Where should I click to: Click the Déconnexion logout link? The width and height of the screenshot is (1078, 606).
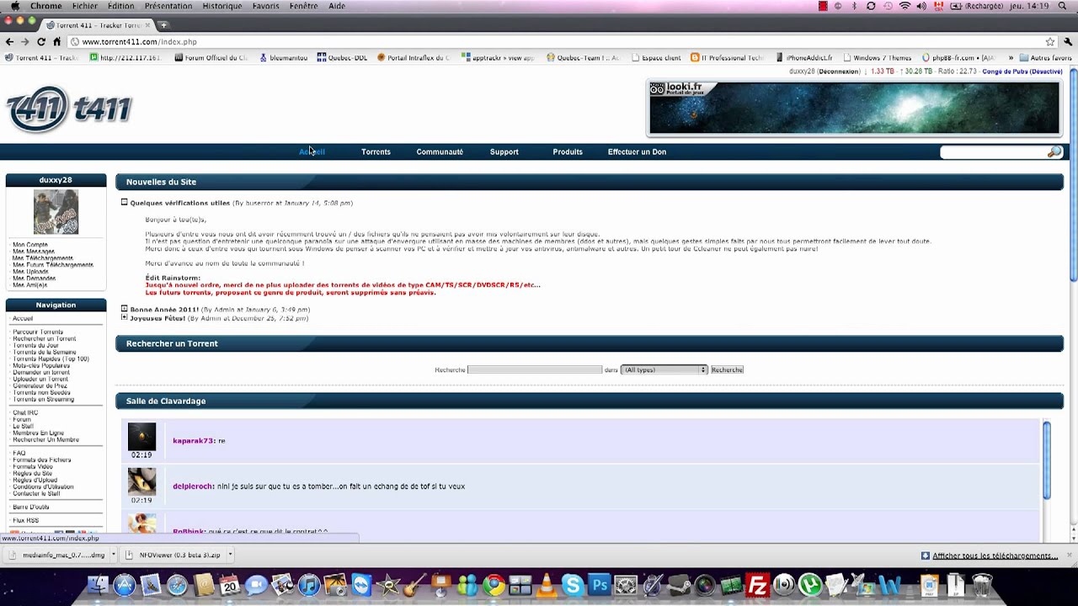click(x=839, y=72)
